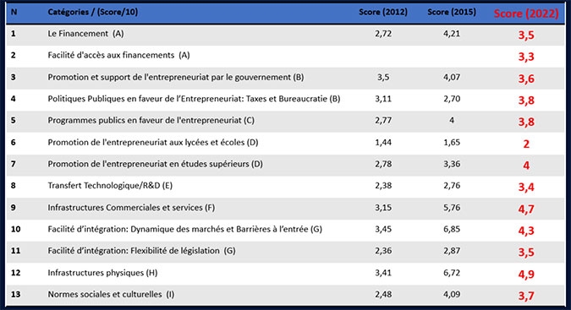Screen dimensions: 571x310
Task: Select the 2015 score 6,85 cell
Action: coord(452,229)
